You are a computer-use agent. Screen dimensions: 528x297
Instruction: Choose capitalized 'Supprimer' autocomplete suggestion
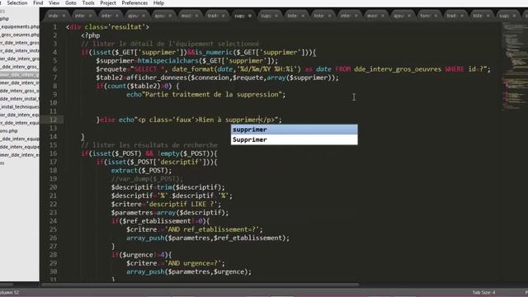point(294,139)
